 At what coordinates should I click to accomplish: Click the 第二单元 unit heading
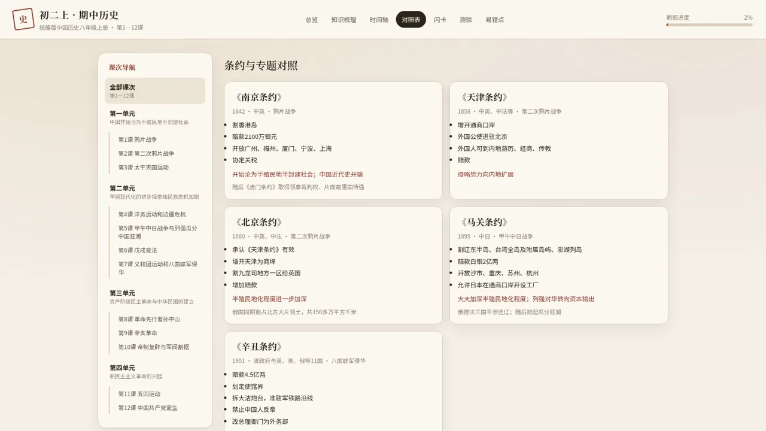point(122,188)
